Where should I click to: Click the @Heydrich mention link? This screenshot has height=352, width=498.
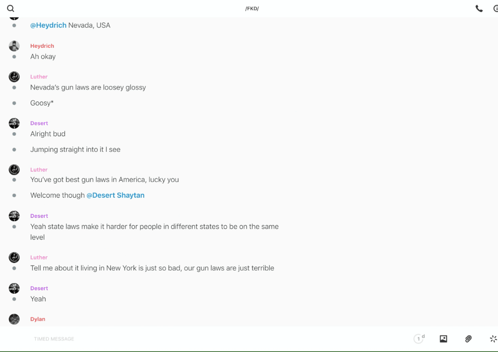pos(48,25)
